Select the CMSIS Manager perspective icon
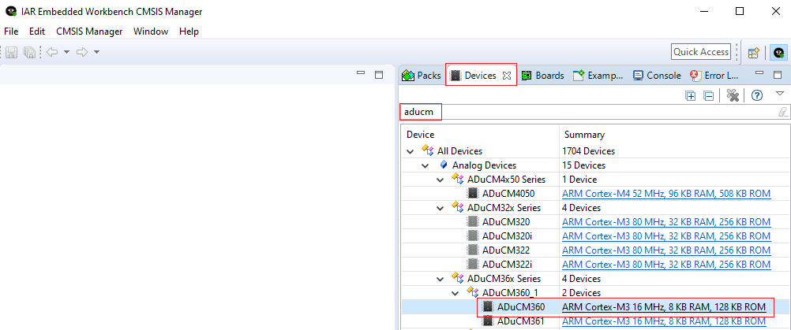This screenshot has height=330, width=791. (779, 52)
